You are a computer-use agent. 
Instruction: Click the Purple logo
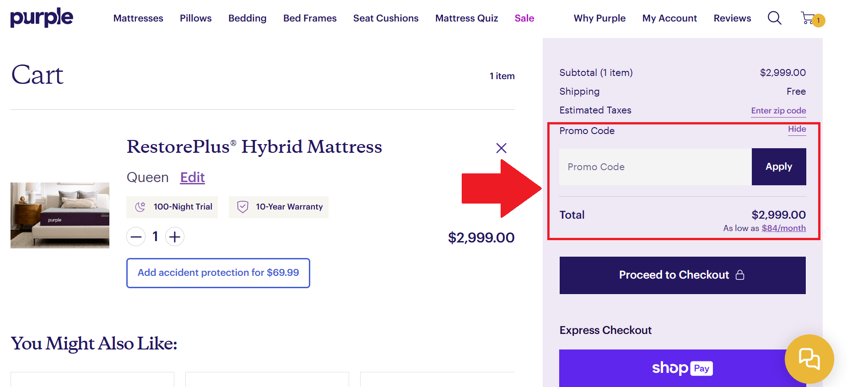[42, 17]
